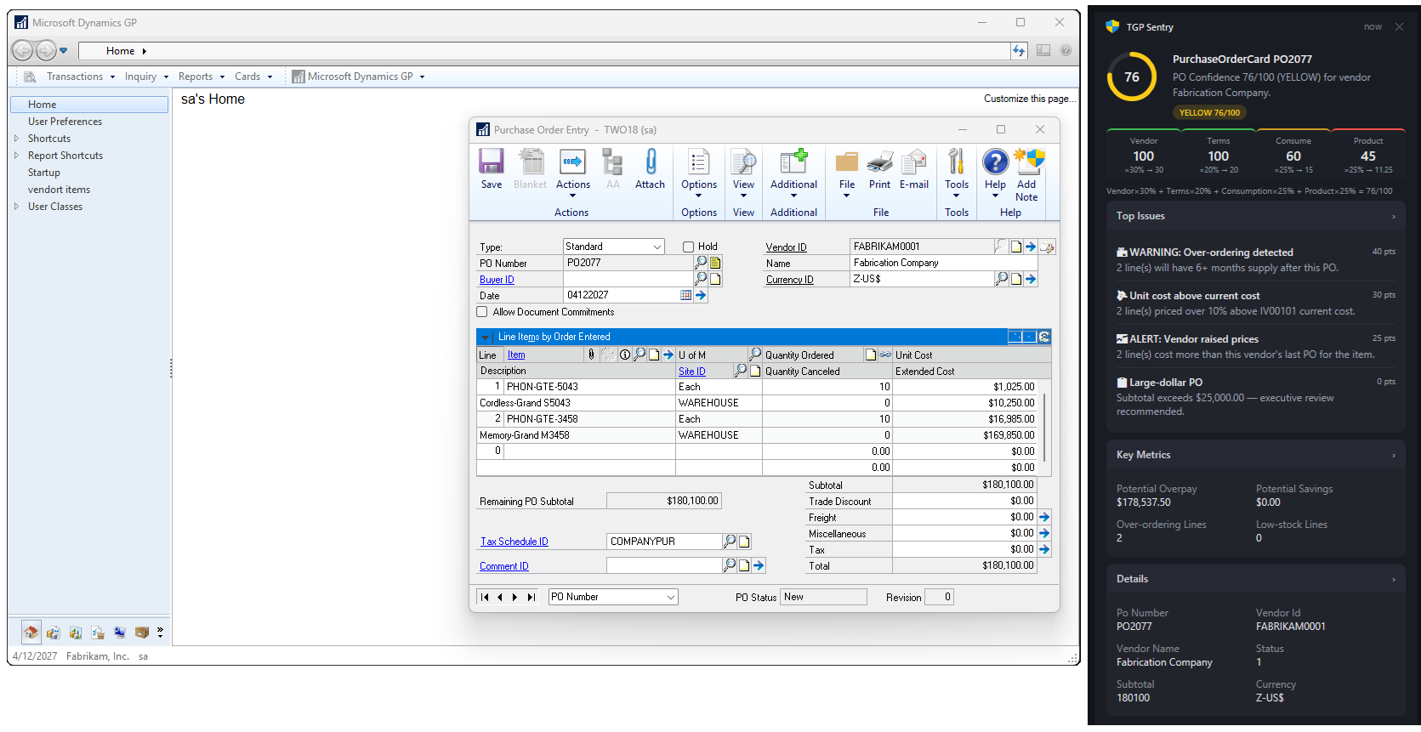This screenshot has width=1421, height=732.
Task: Click the Home button in navigation pane bottom bar
Action: pyautogui.click(x=31, y=633)
